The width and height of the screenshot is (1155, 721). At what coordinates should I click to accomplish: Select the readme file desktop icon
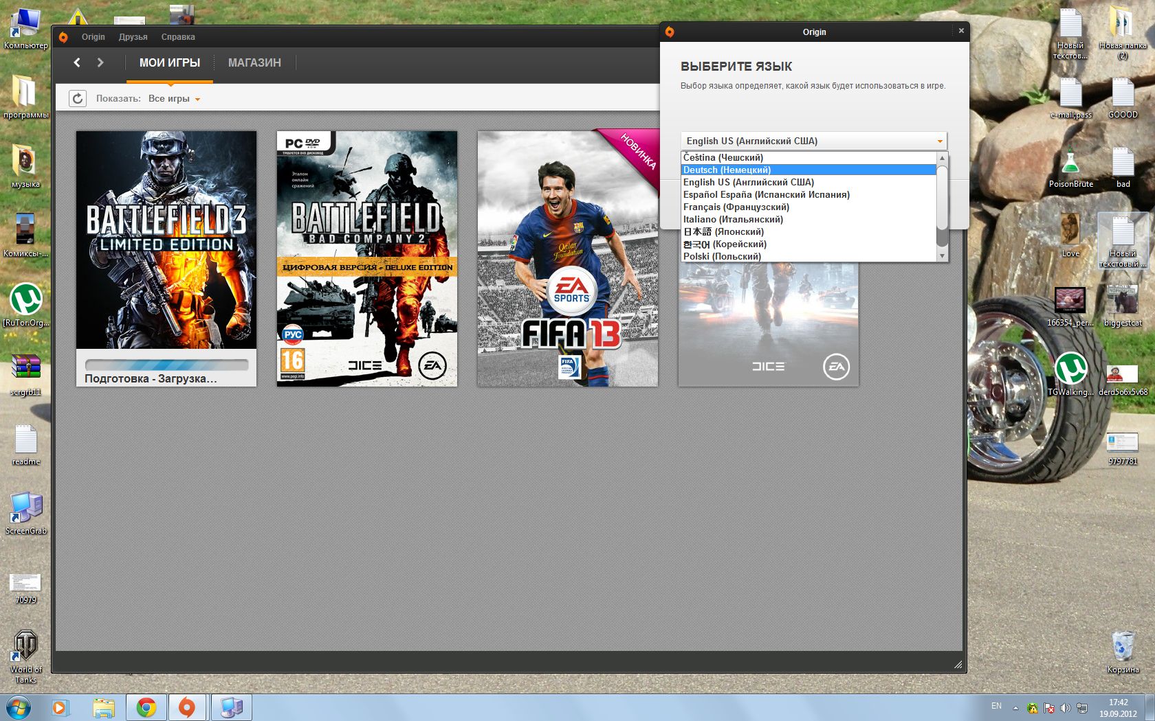point(25,445)
